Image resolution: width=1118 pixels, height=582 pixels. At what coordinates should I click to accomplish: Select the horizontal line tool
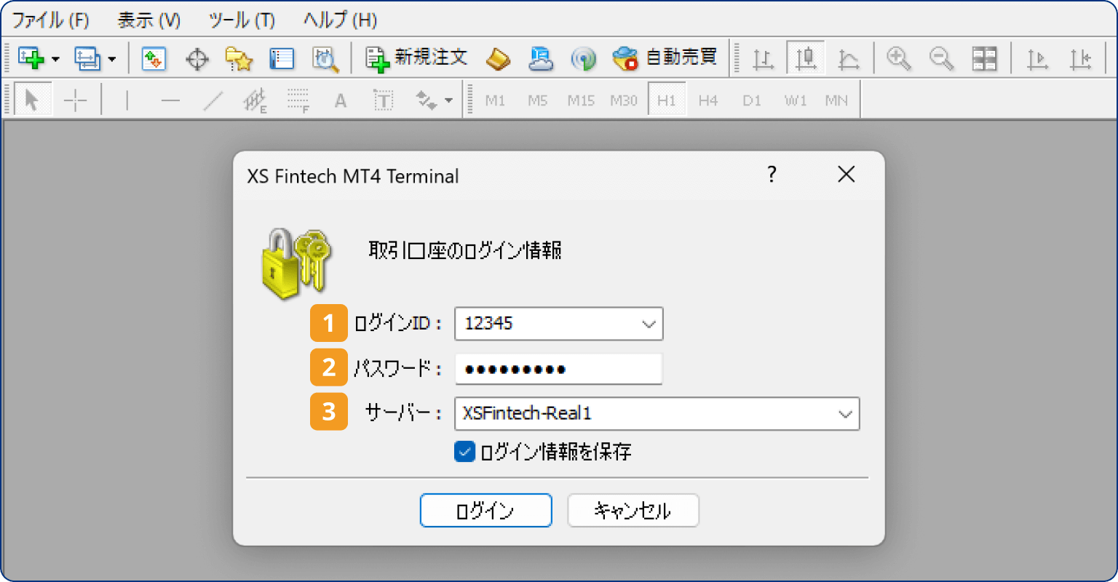tap(170, 100)
